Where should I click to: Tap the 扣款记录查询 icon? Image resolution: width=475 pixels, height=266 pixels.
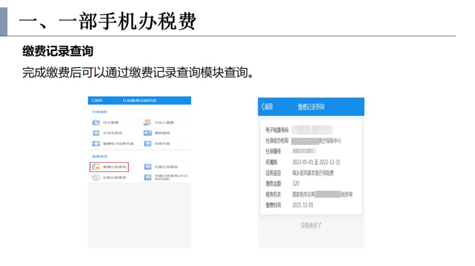point(96,178)
